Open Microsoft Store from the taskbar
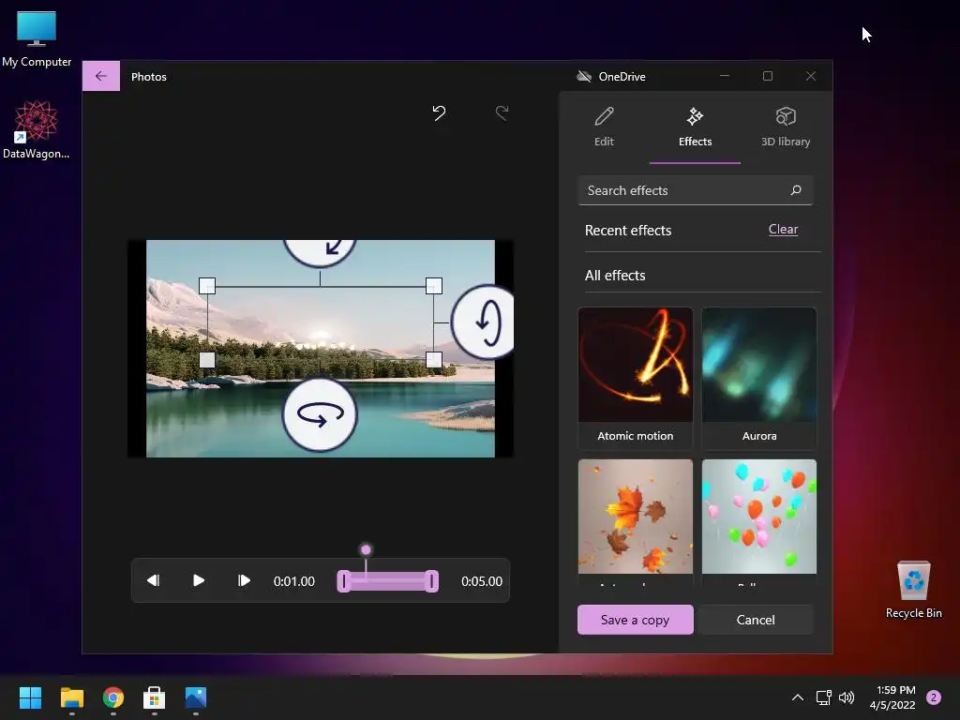 [155, 697]
